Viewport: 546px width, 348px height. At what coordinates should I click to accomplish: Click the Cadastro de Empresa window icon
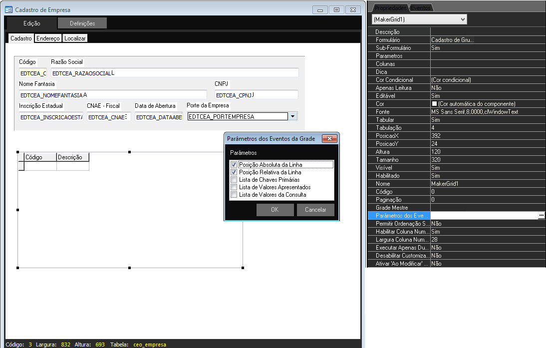tap(8, 9)
